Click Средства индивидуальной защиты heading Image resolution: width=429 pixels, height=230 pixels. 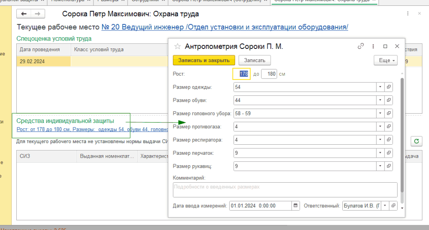[65, 121]
